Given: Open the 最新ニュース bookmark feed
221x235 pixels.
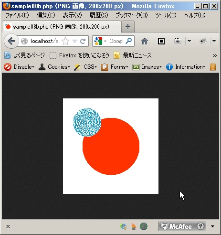Looking at the screenshot, I should click(x=133, y=55).
